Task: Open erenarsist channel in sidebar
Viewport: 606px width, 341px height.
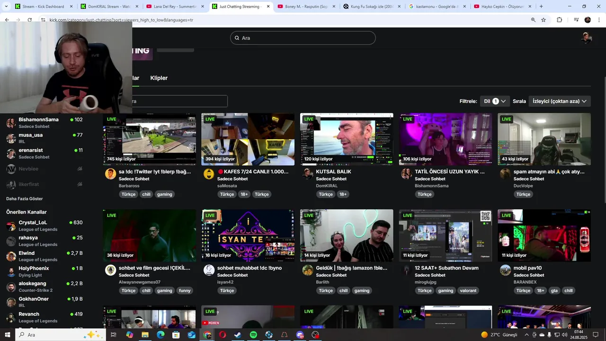Action: 45,153
